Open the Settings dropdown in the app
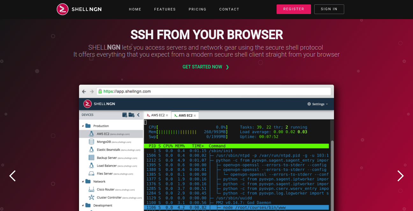Image resolution: width=413 pixels, height=211 pixels. pos(317,104)
